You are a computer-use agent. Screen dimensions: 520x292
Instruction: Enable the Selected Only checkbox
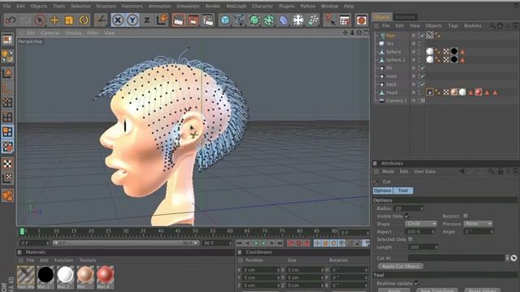[410, 239]
